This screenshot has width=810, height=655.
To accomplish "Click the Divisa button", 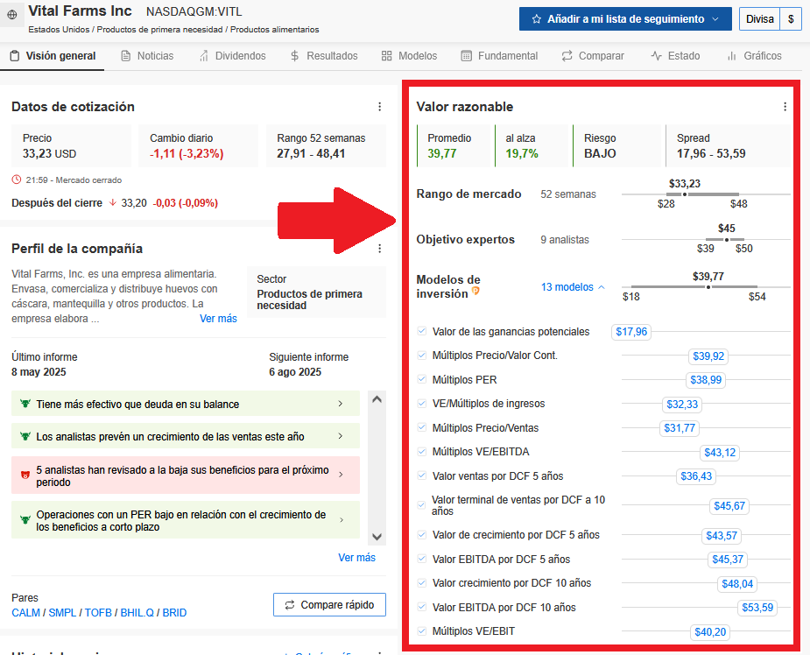I will pyautogui.click(x=759, y=19).
